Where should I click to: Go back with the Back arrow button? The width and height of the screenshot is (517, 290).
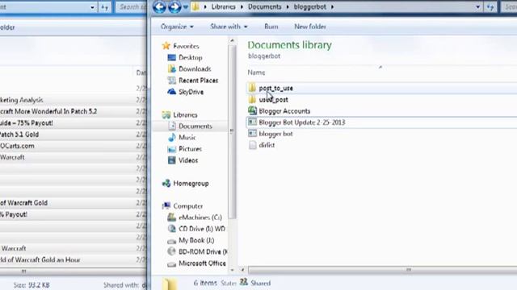click(x=159, y=6)
